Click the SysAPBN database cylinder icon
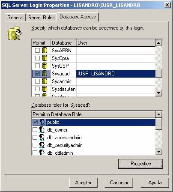Screen dimensions: 173x192 45,50
